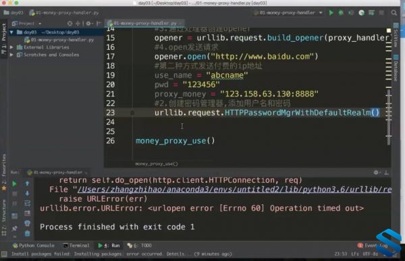Run the script with green Run button
The image size is (405, 261).
tap(331, 13)
